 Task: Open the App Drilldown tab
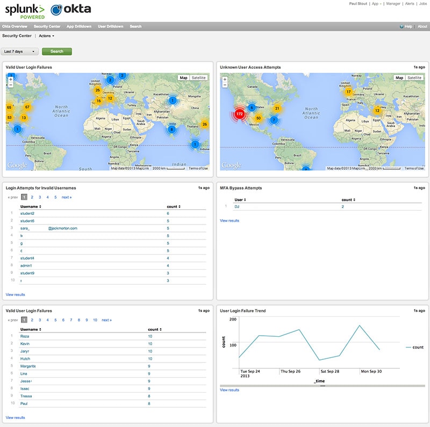(78, 26)
